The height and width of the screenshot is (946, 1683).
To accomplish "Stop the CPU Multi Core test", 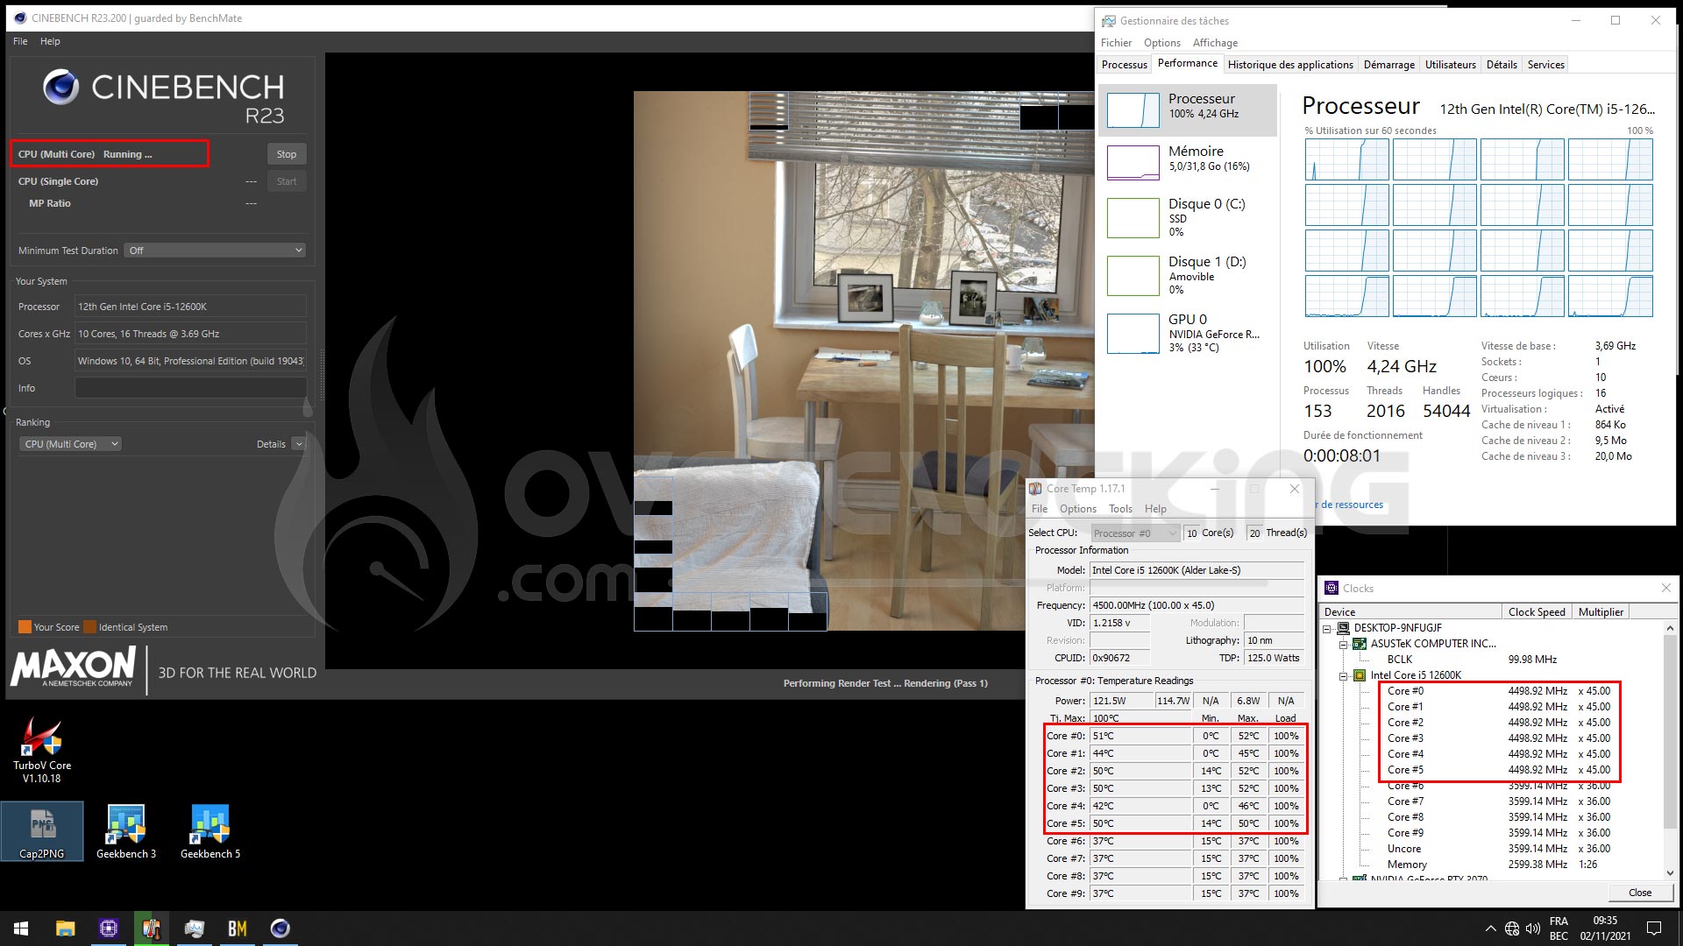I will tap(287, 154).
